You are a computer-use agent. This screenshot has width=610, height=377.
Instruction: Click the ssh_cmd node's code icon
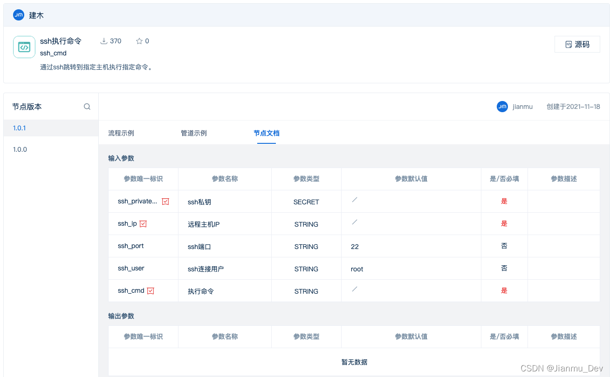[24, 47]
